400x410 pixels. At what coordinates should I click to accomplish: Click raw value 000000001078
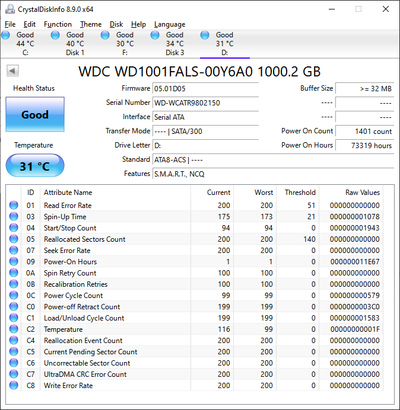pyautogui.click(x=355, y=216)
